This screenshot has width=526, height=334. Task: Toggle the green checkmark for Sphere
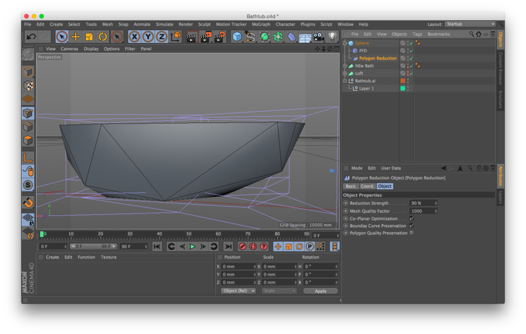411,43
